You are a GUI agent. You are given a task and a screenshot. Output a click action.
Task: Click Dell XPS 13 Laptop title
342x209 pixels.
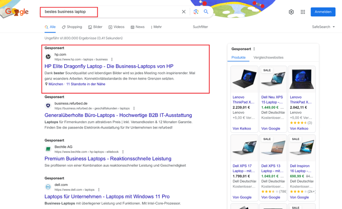(x=272, y=168)
